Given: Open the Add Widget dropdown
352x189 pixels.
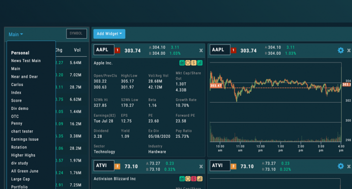Looking at the screenshot, I should click(x=110, y=34).
